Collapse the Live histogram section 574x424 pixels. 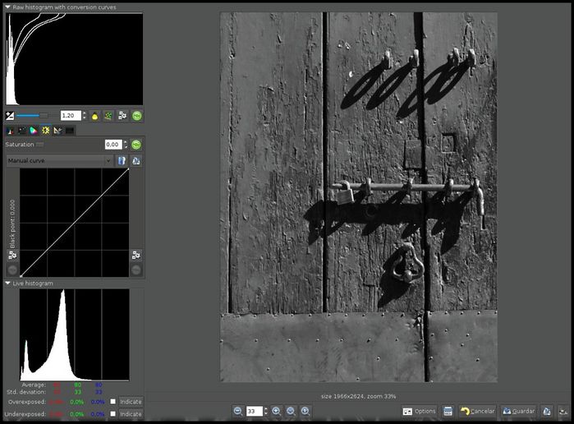tap(7, 283)
